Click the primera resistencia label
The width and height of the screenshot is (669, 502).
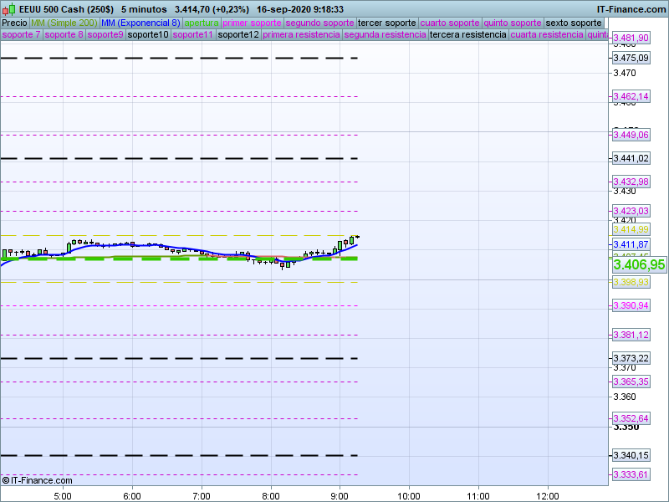300,35
